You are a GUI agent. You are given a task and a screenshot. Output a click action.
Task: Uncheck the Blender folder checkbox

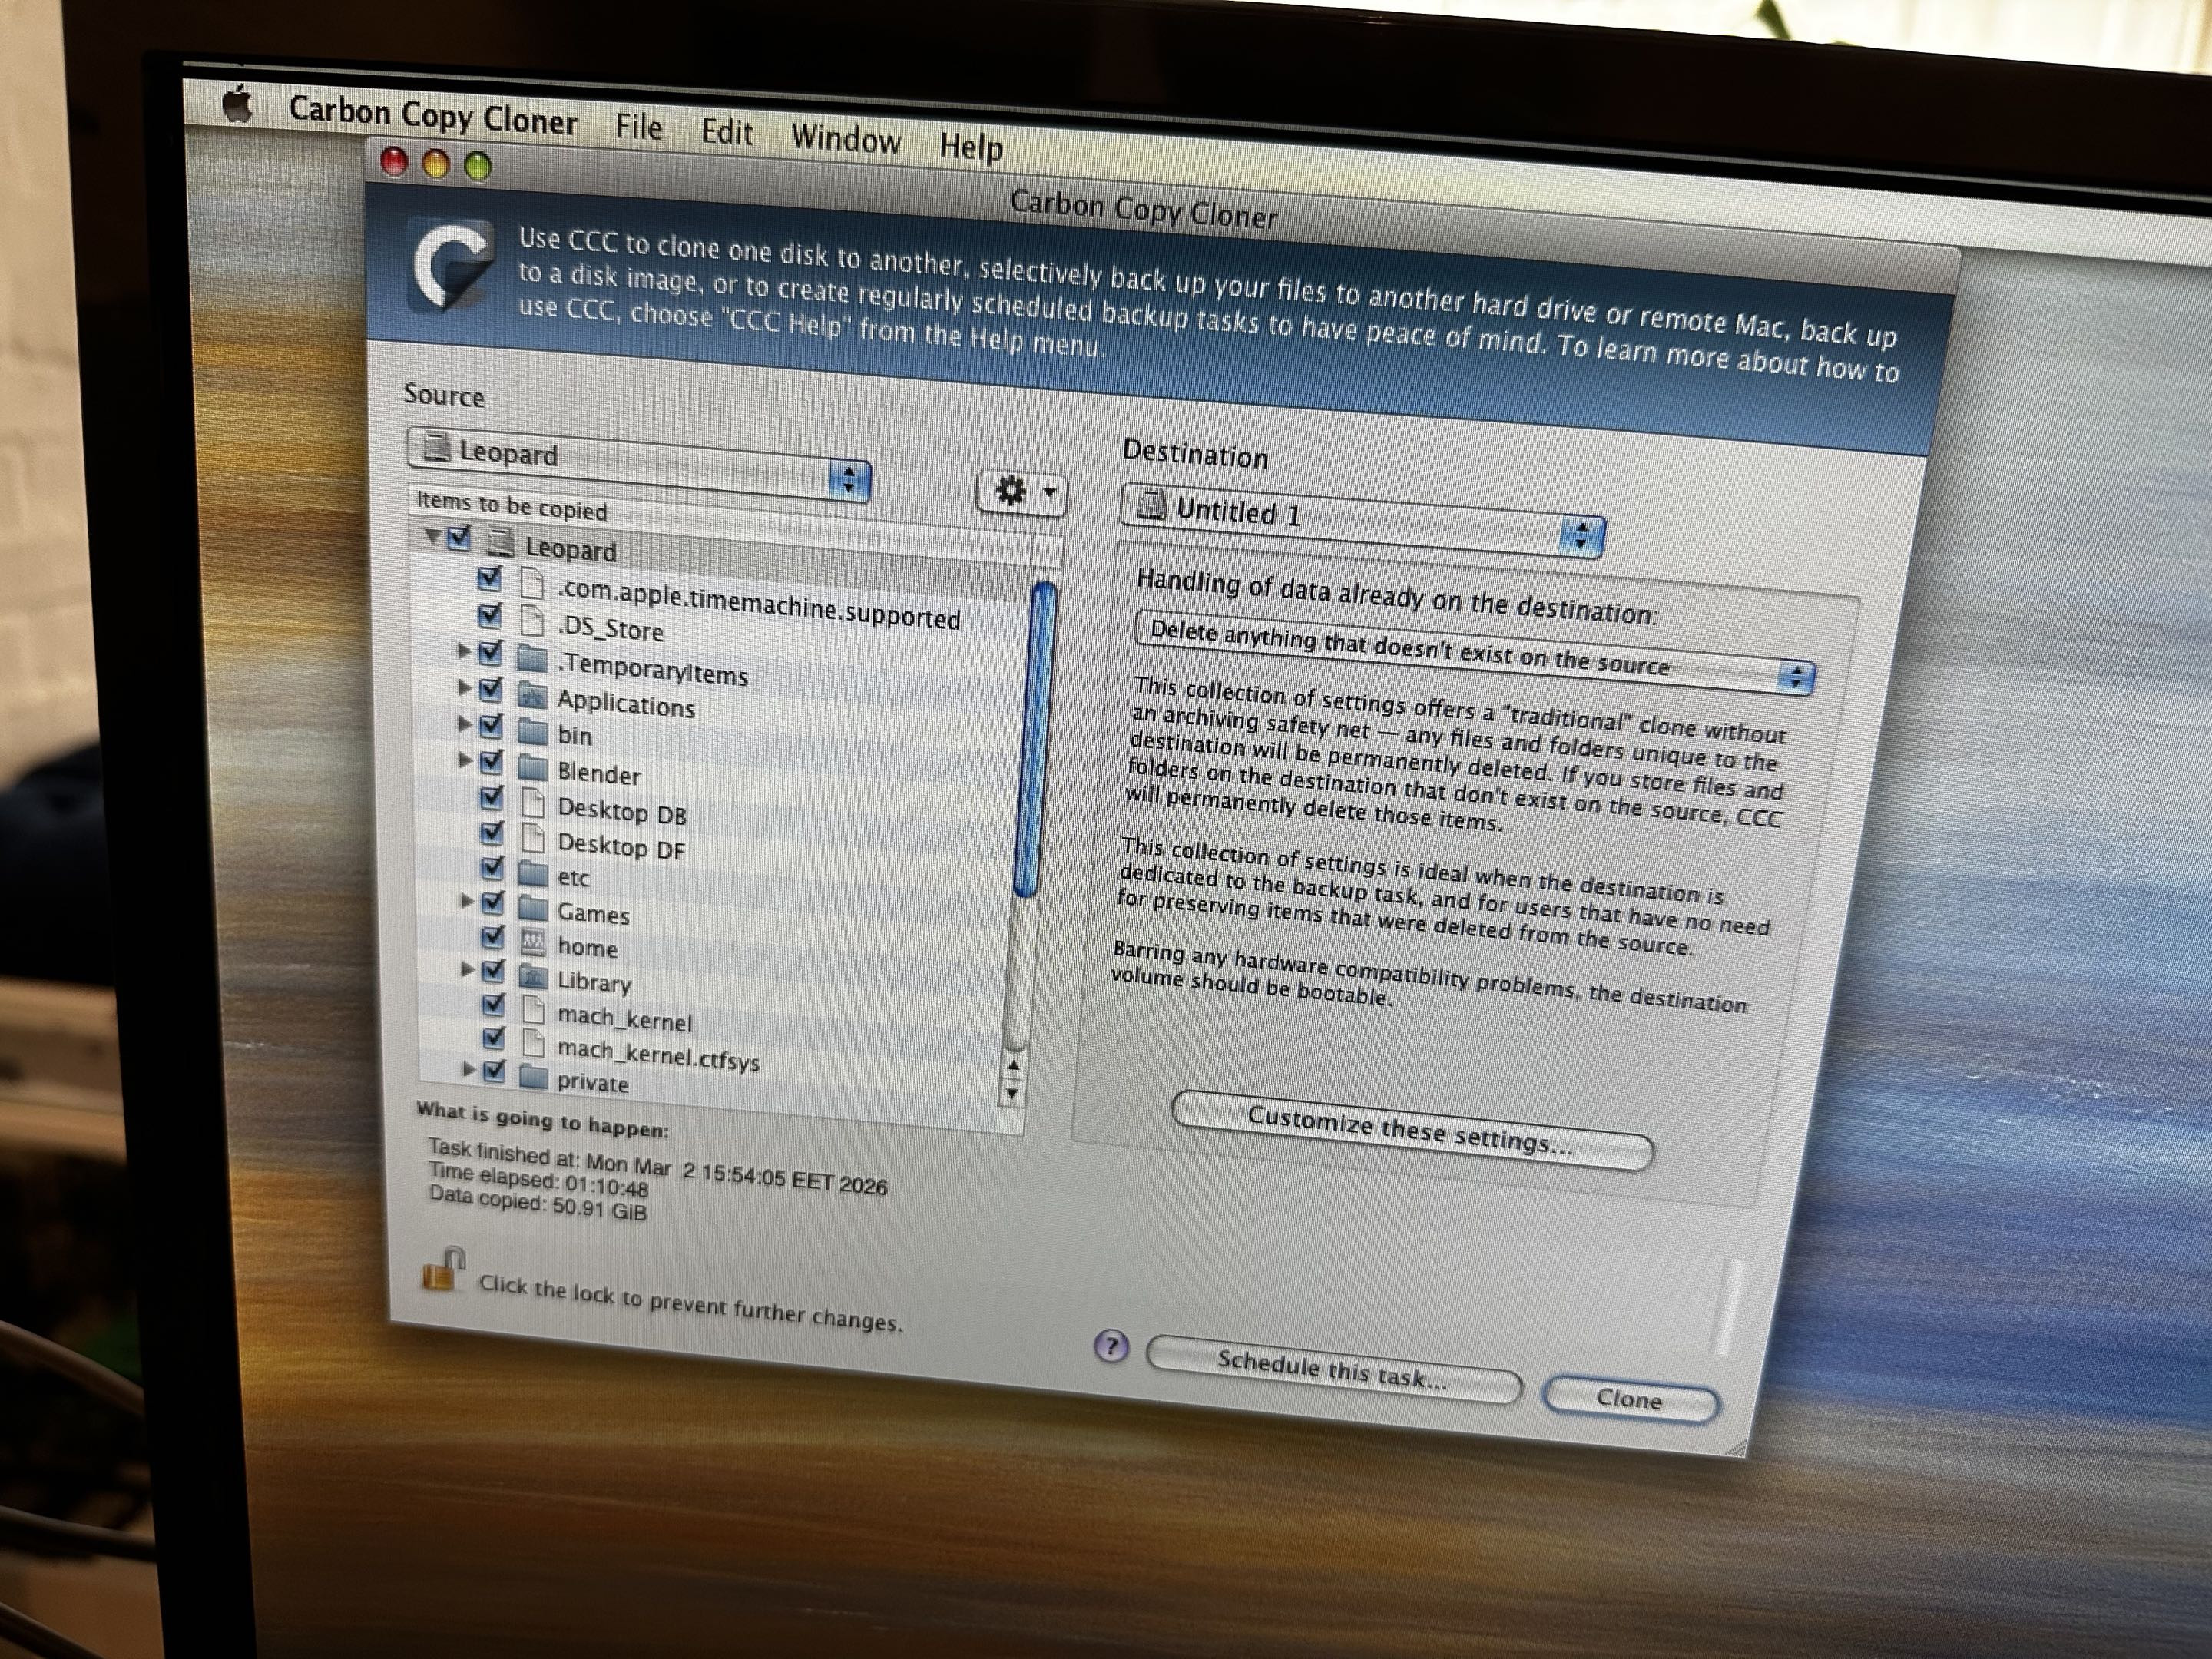coord(491,763)
